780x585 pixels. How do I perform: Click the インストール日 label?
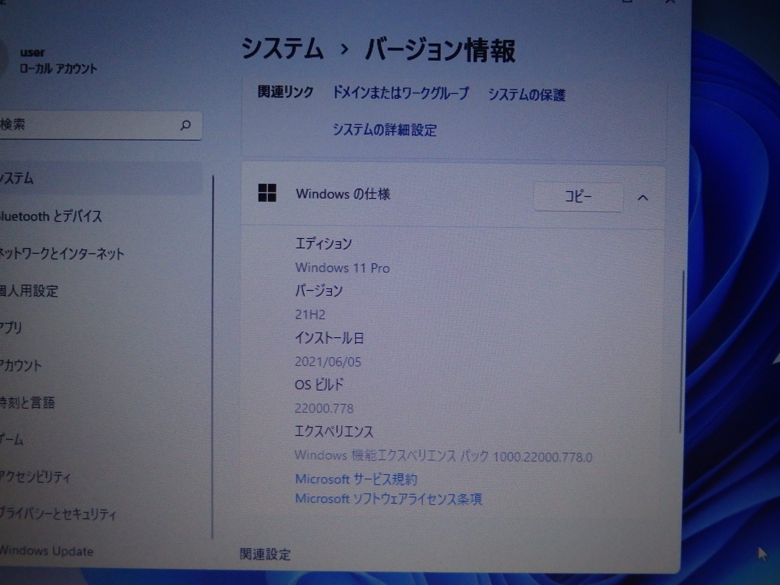pyautogui.click(x=329, y=339)
